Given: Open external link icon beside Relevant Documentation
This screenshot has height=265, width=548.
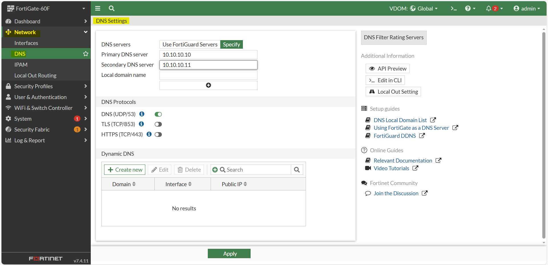Looking at the screenshot, I should 438,160.
